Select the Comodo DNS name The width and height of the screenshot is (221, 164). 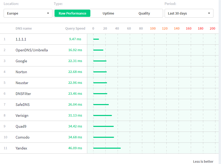coord(23,137)
